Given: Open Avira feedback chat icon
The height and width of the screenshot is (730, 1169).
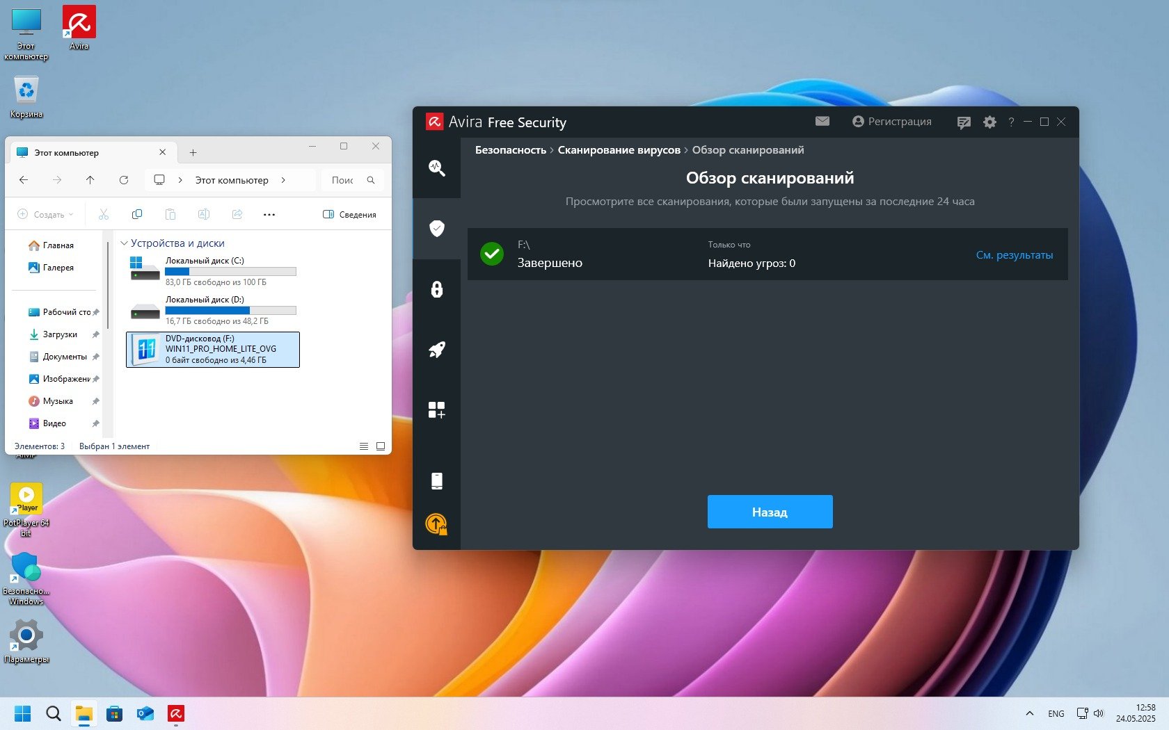Looking at the screenshot, I should coord(964,122).
